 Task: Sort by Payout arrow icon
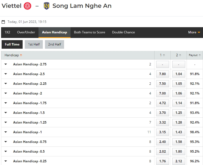[x=199, y=55]
